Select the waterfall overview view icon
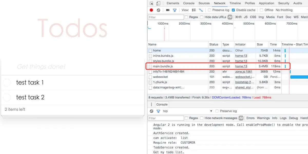This screenshot has height=154, width=308. click(201, 10)
